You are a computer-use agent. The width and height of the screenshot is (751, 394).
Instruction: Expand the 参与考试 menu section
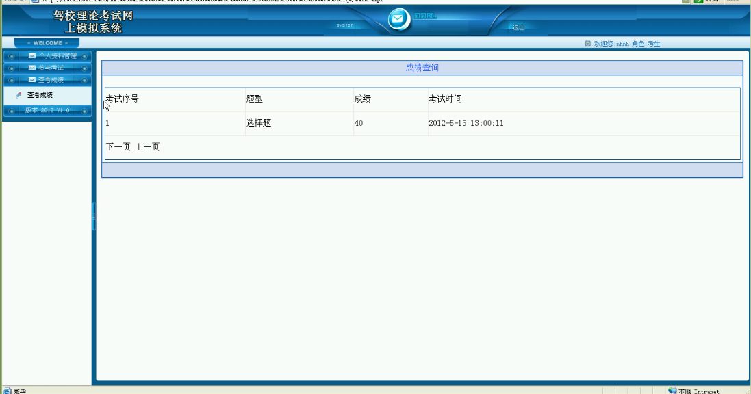point(47,68)
